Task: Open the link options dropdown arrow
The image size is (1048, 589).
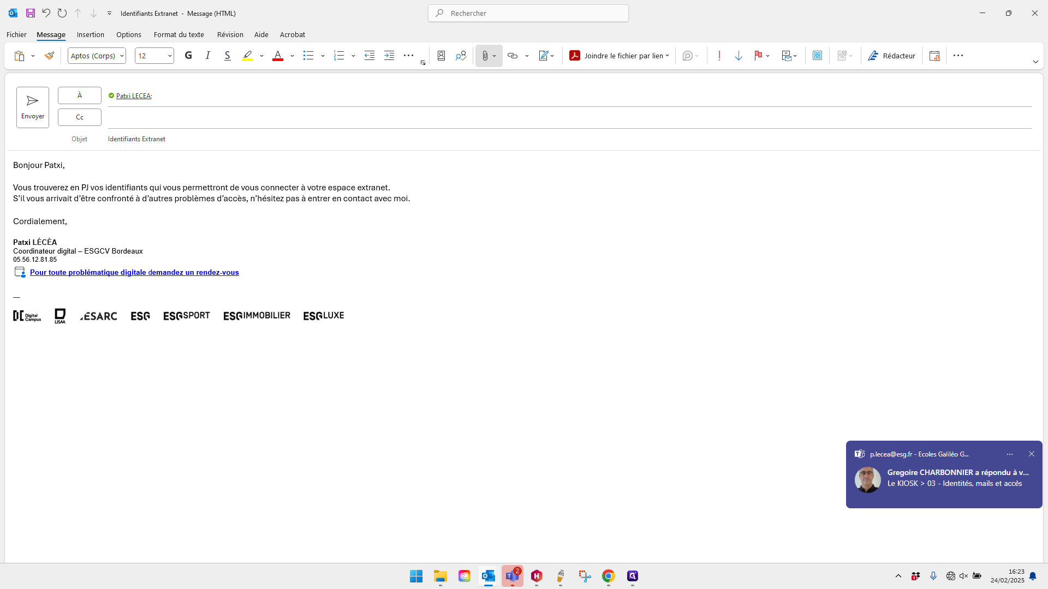Action: (527, 56)
